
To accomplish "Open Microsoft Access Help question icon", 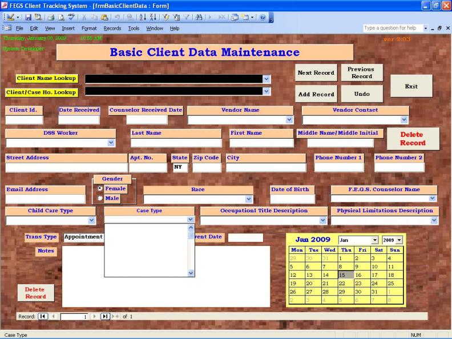I will 263,17.
